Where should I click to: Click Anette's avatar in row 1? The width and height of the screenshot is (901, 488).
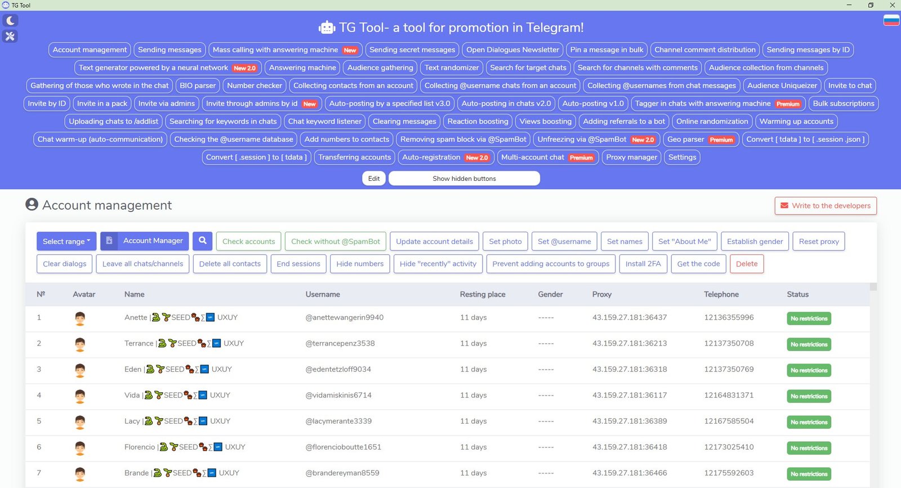coord(80,318)
